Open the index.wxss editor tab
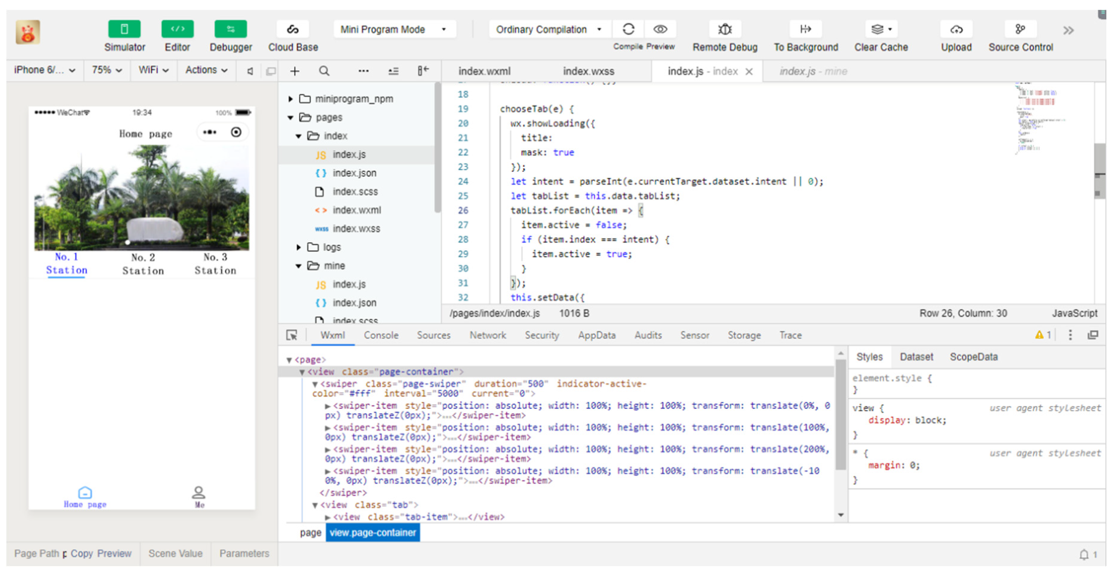 pyautogui.click(x=588, y=71)
